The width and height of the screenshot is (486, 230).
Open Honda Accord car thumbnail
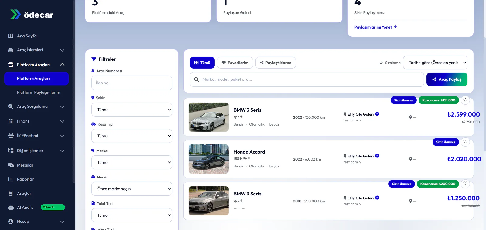[209, 159]
